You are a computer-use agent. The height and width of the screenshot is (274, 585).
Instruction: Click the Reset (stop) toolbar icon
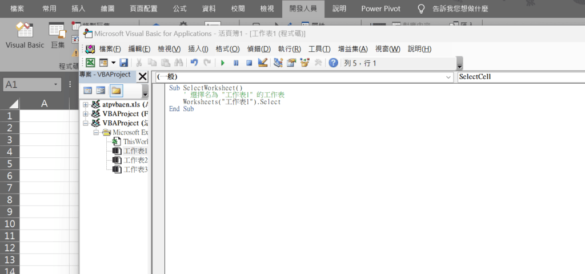click(x=249, y=63)
